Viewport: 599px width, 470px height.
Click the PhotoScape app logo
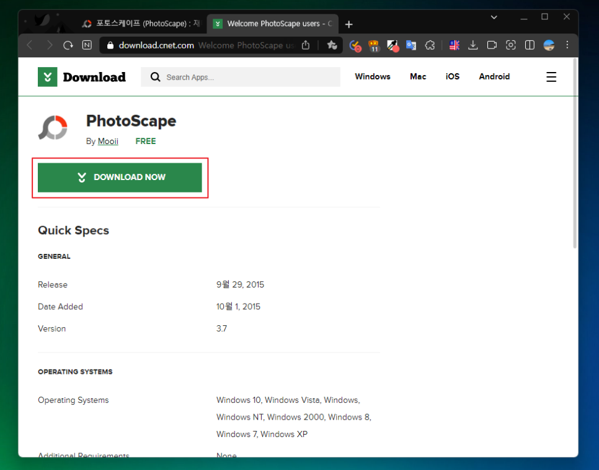[53, 128]
